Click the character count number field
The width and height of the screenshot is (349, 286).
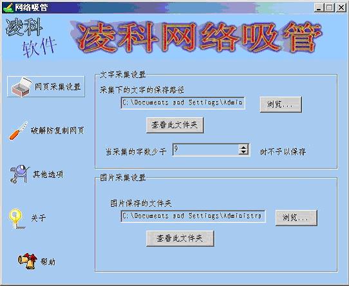(206, 149)
